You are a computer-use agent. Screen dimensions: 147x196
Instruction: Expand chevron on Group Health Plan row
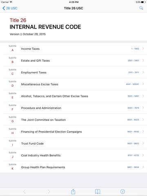point(143,167)
